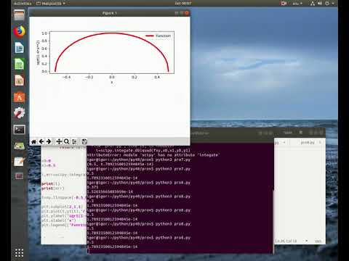Open the keyboard language dropdown in top bar
Screen dimensions: 349x261
tap(297, 4)
